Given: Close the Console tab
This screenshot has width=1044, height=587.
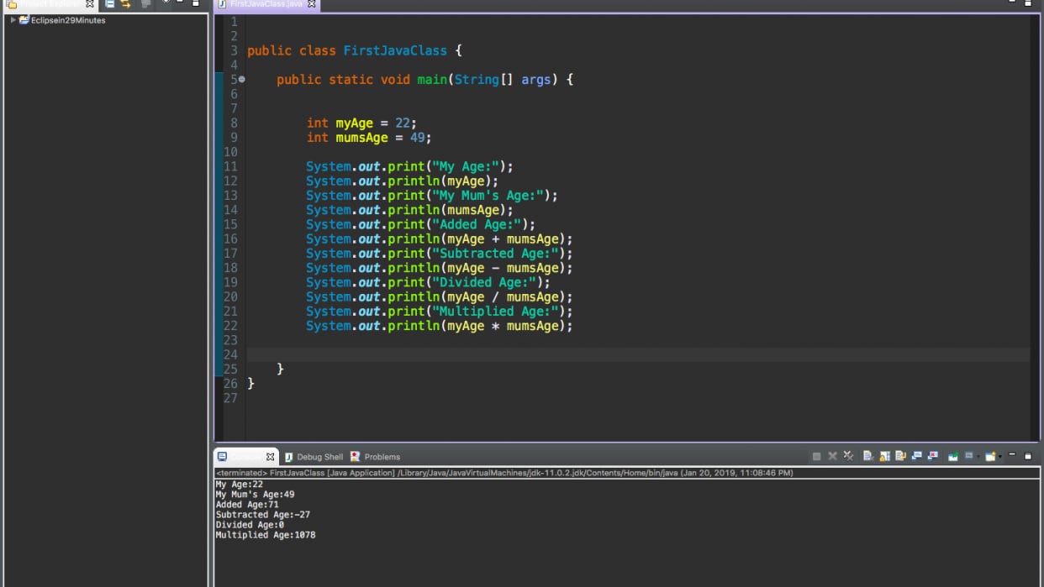Looking at the screenshot, I should pyautogui.click(x=270, y=457).
